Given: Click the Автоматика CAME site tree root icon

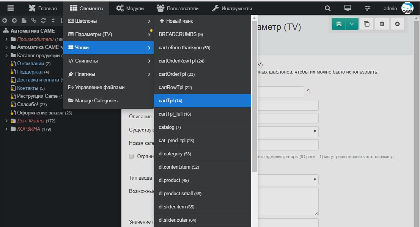Looking at the screenshot, I should click(x=6, y=31).
